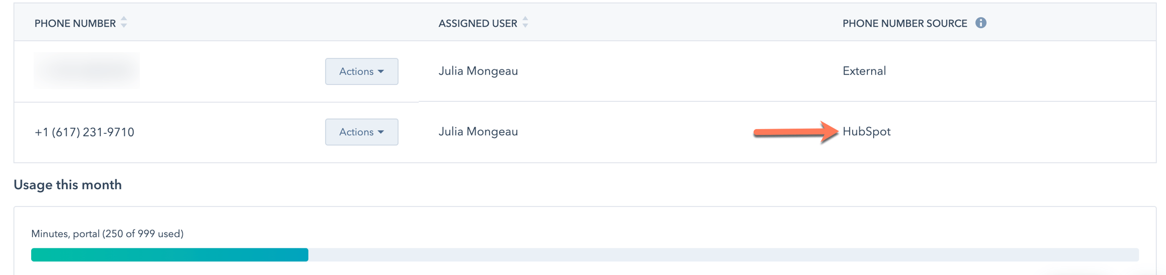This screenshot has height=275, width=1166.
Task: Click the Usage this month heading
Action: [68, 185]
